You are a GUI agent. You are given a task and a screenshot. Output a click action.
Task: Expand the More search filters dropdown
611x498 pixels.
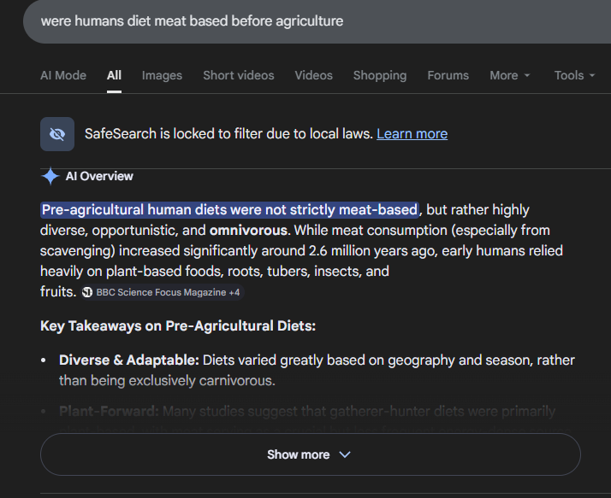510,75
